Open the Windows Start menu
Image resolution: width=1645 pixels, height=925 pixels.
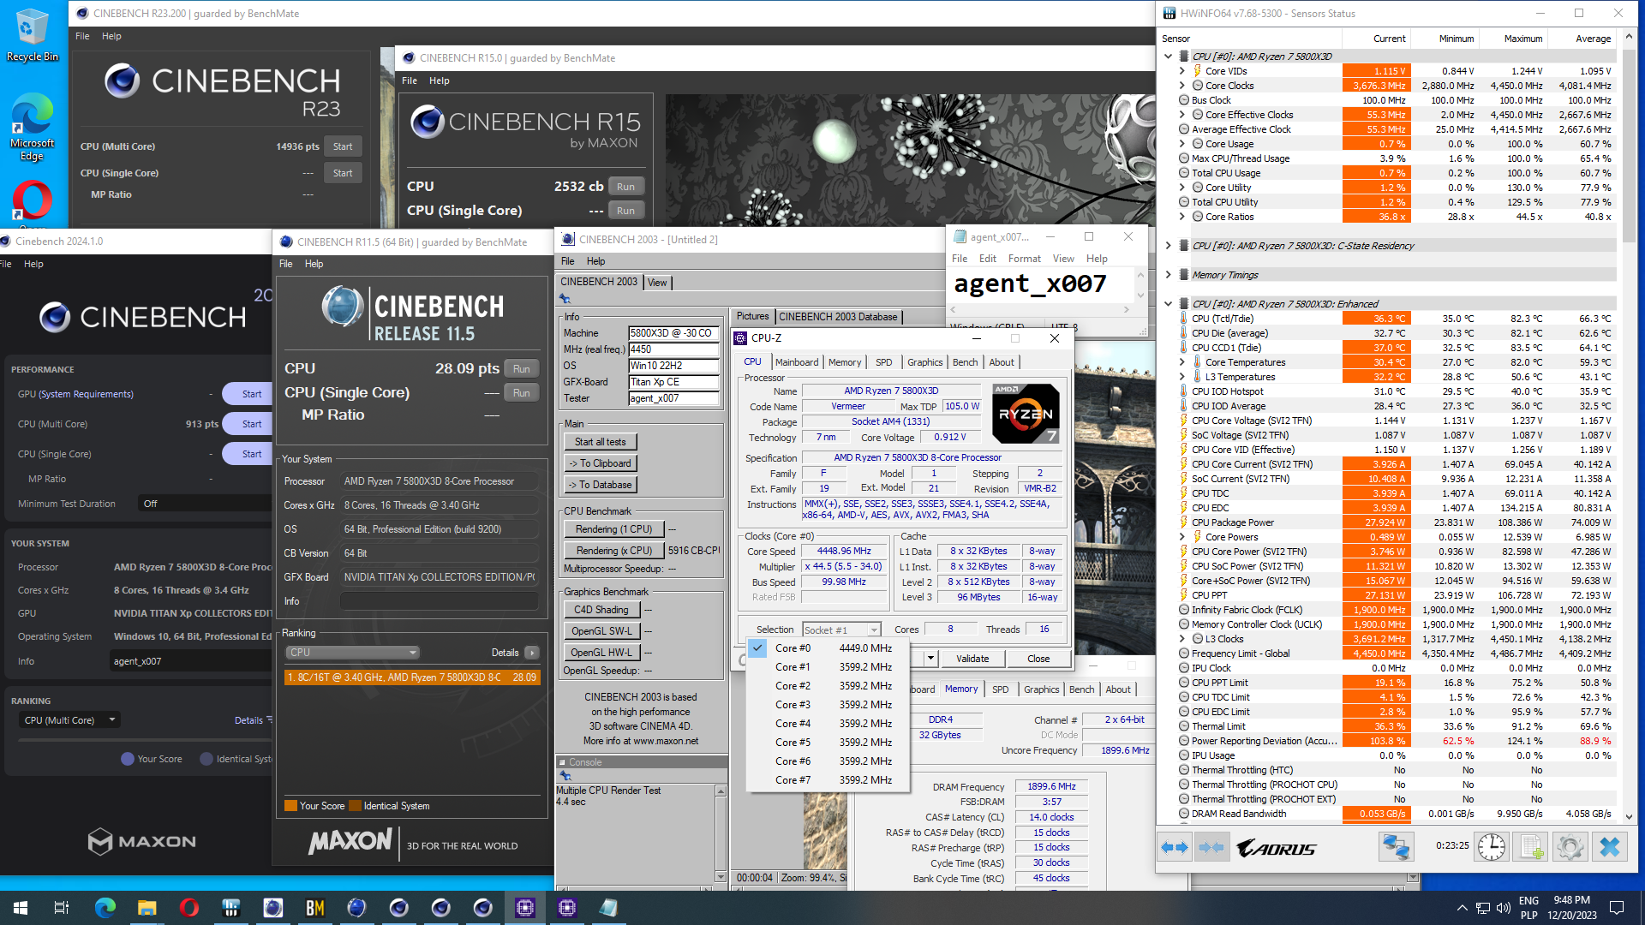pos(21,908)
